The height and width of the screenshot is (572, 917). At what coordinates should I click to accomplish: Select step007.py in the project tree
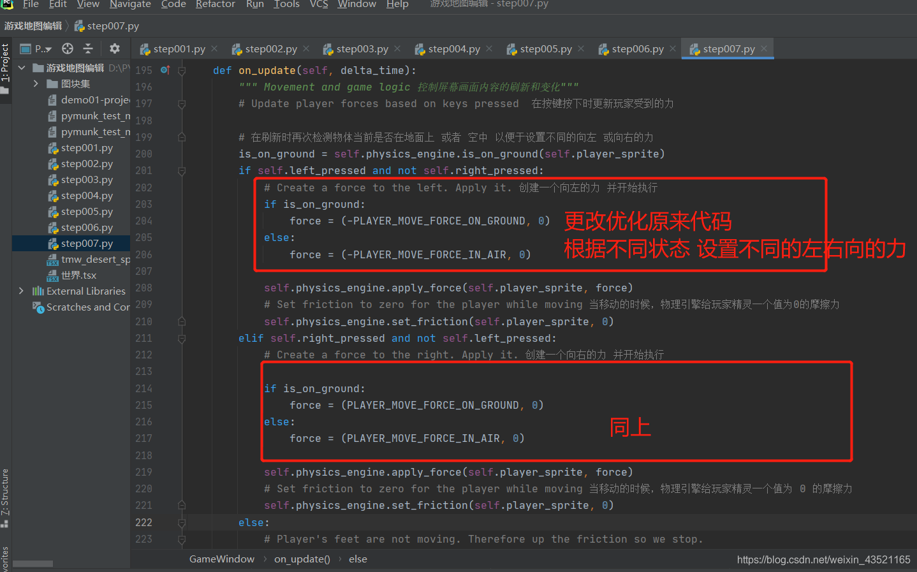[x=87, y=244]
